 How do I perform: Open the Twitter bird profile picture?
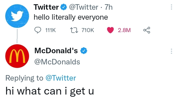(x=17, y=16)
